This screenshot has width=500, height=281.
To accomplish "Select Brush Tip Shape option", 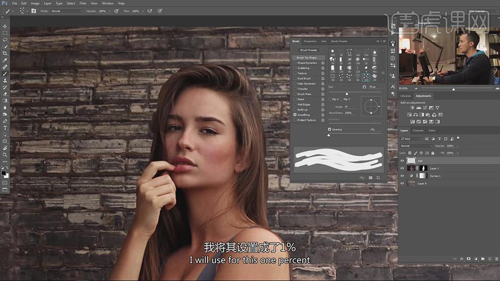I will click(307, 58).
